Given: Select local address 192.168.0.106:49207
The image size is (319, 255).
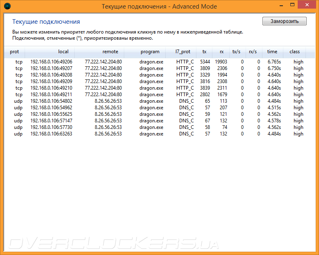Looking at the screenshot, I should pos(51,68).
